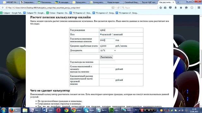
Task: Open the Dreamweaver taskbar item
Action: [x=114, y=110]
